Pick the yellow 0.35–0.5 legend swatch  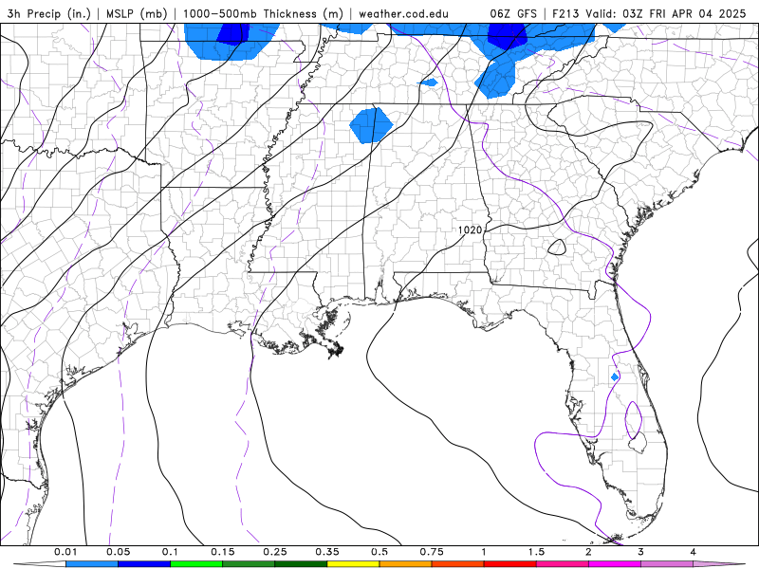[353, 564]
